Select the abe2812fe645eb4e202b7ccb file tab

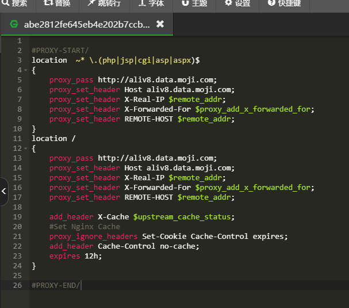(86, 24)
